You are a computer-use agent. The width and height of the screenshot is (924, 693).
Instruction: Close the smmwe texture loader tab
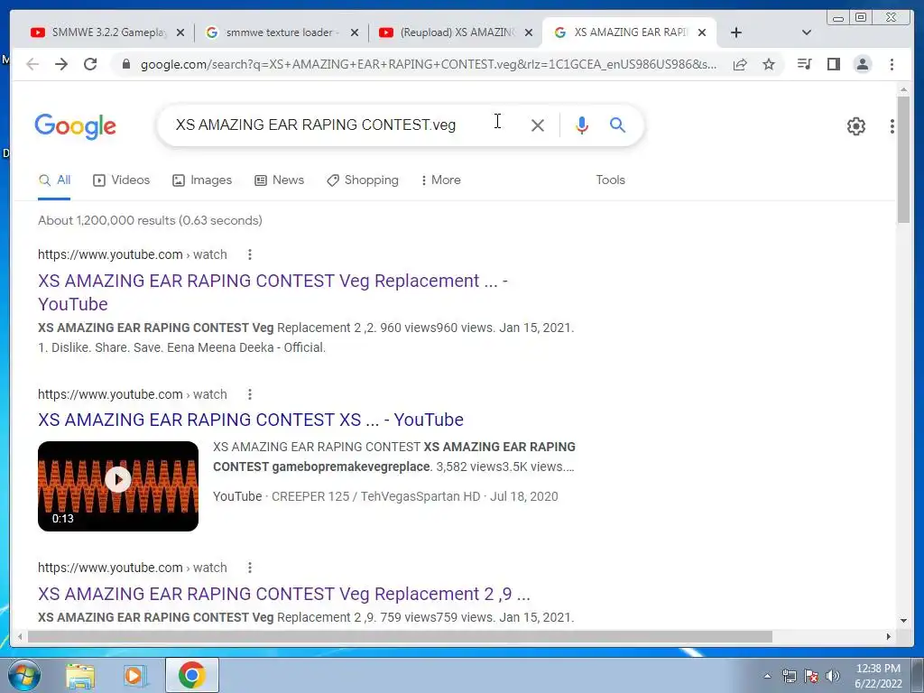tap(354, 32)
